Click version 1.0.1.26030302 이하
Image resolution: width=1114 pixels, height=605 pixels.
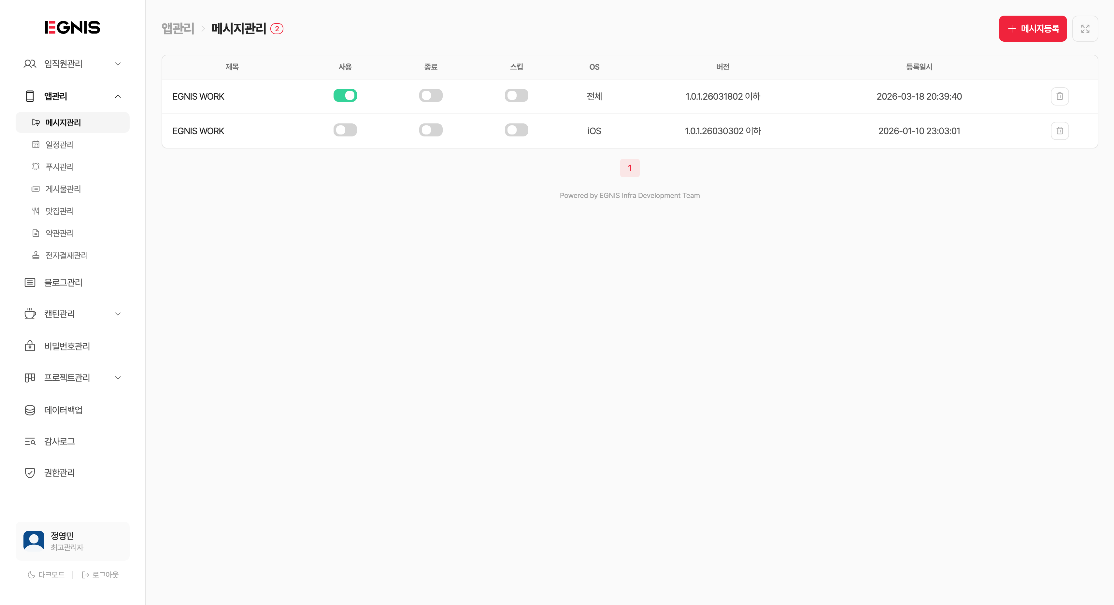[x=722, y=131]
